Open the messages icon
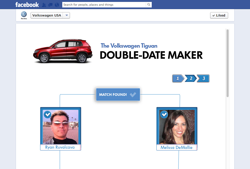250x169 pixels. [x=50, y=5]
